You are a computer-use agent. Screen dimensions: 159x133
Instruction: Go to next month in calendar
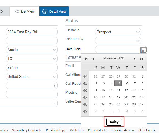[134, 59]
